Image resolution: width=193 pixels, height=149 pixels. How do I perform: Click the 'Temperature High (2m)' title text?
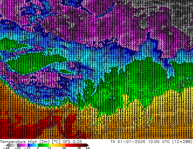[25, 142]
